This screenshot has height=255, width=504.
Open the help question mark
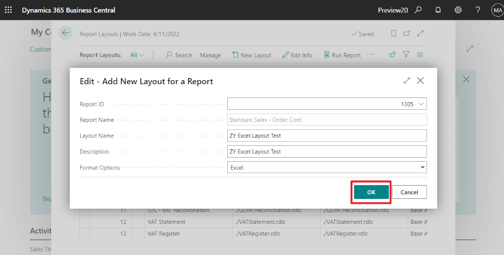click(x=478, y=10)
